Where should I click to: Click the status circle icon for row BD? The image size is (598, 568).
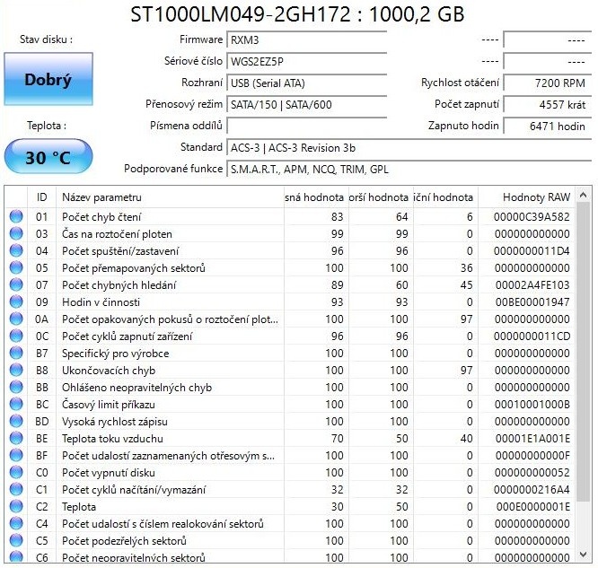tap(16, 421)
